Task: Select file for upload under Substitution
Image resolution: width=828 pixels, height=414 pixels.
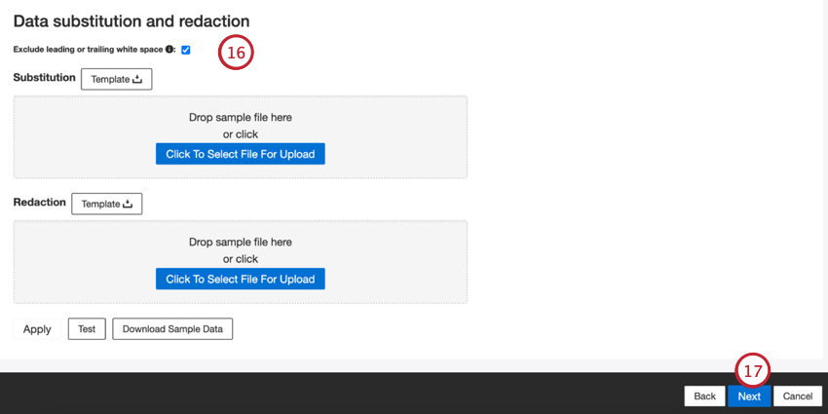Action: [241, 154]
